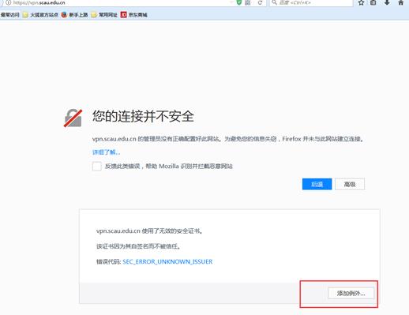Click the blue 后退 go back button
409x315 pixels.
(317, 184)
